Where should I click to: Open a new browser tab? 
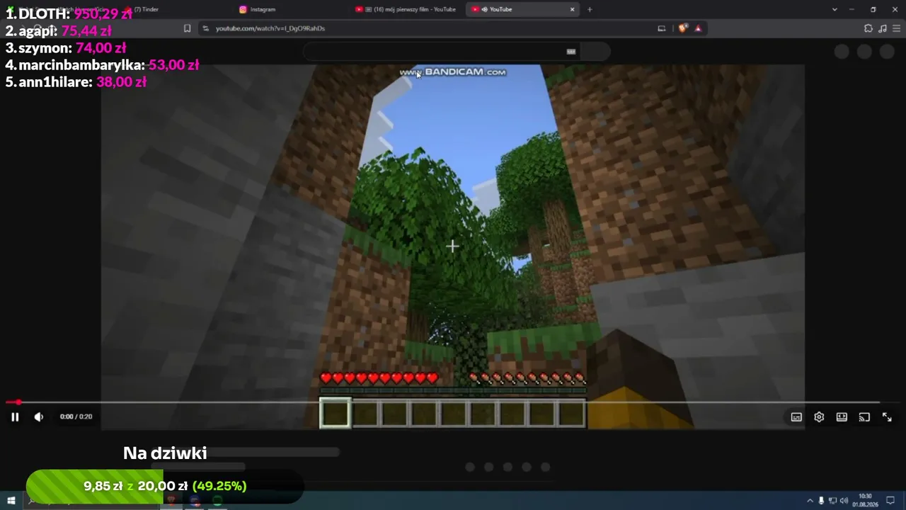(590, 9)
